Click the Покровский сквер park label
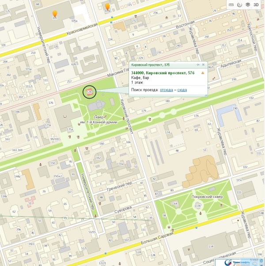The width and height of the screenshot is (265, 266). pyautogui.click(x=207, y=197)
